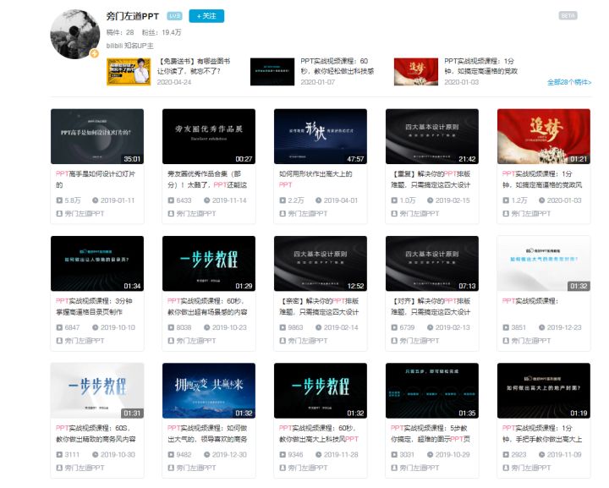Open the 3分钟掌握高逼格目录页制作 title

click(x=94, y=306)
